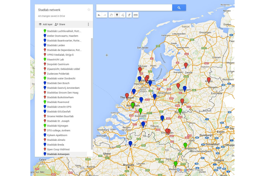Click the green marker at Nijmegen
This screenshot has height=176, width=265.
click(x=180, y=111)
